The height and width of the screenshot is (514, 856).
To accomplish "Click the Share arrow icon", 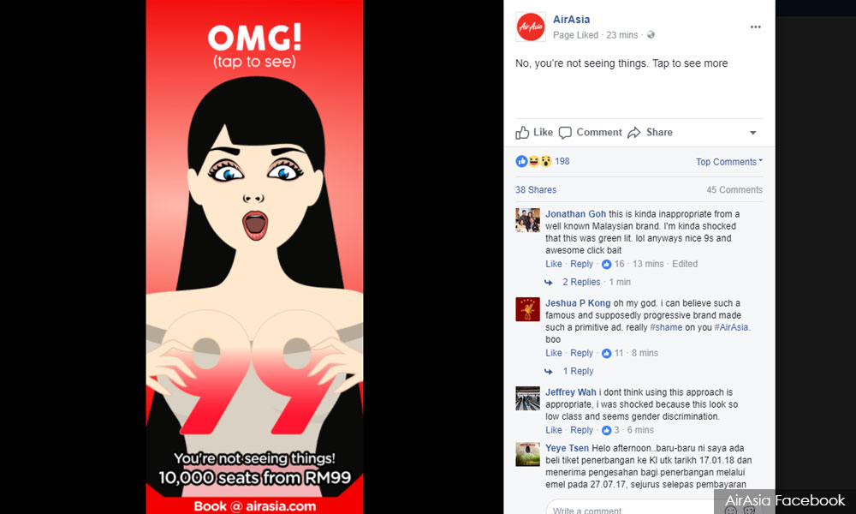I will click(x=633, y=133).
